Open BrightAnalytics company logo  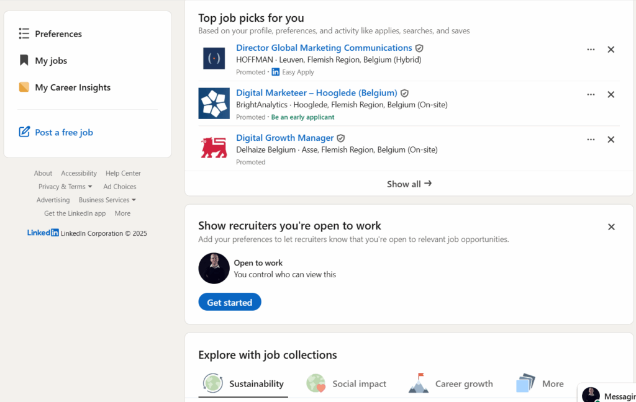tap(214, 104)
